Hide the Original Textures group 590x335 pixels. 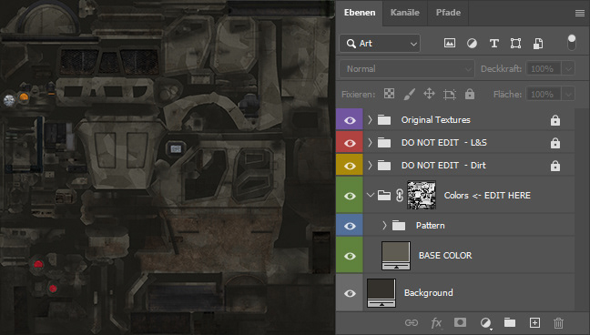(350, 120)
